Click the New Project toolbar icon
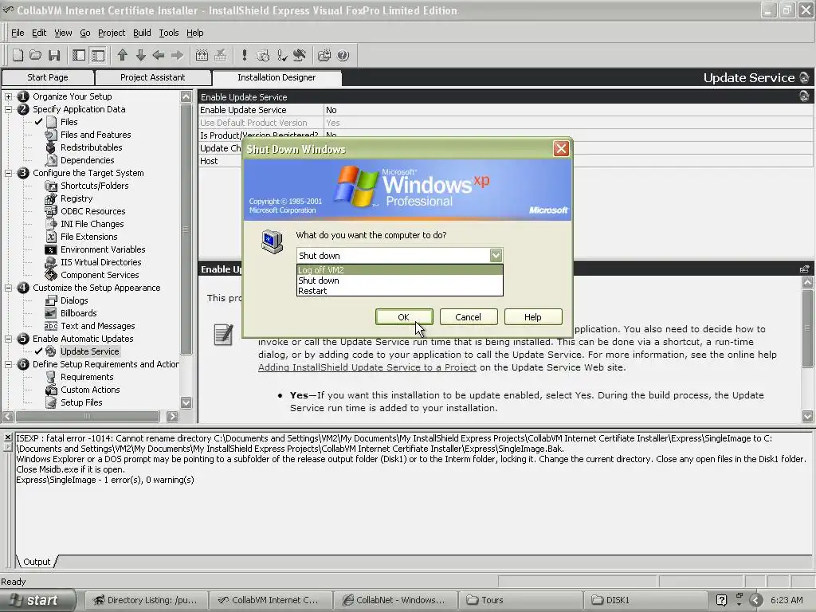 coord(18,55)
